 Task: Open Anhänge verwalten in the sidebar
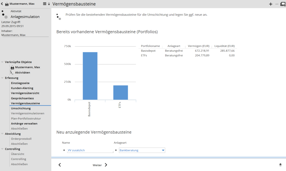coord(24,124)
